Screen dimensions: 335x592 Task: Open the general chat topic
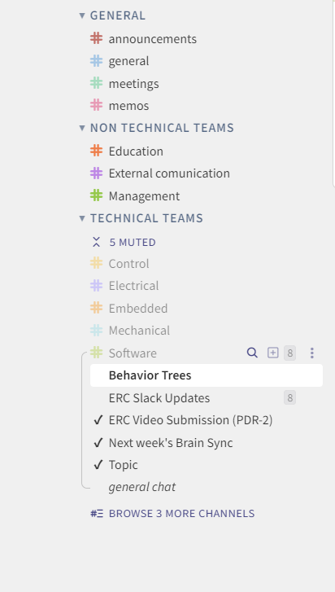(142, 487)
